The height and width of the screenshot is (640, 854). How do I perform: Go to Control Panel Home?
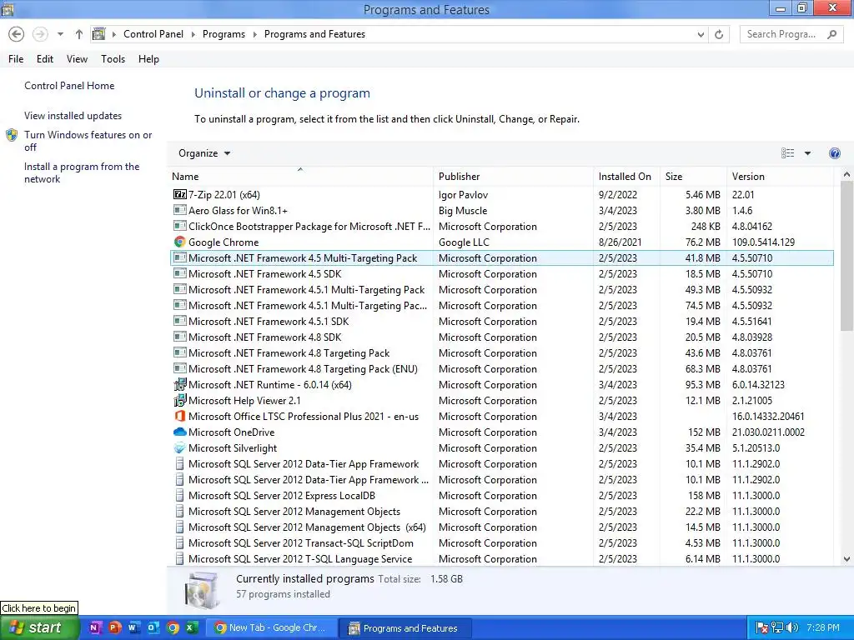pos(69,86)
